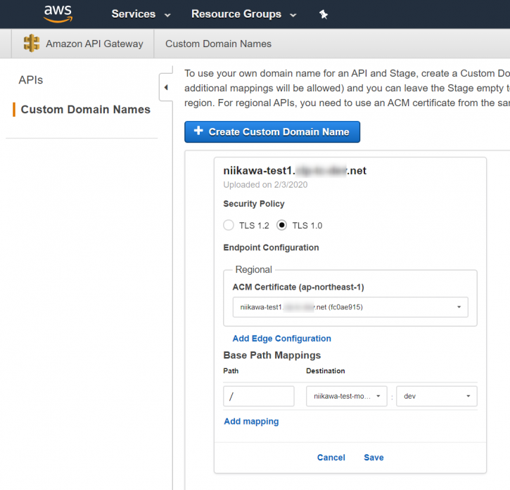
Task: Open the ACM Certificate dropdown
Action: 350,307
